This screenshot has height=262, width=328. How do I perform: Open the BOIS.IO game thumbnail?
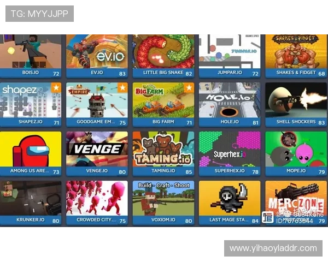point(31,51)
